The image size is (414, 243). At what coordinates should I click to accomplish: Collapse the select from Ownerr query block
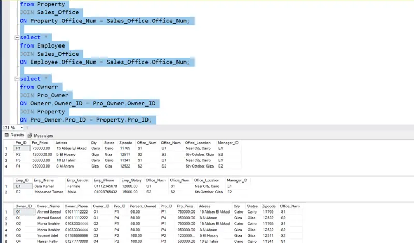(x=17, y=79)
